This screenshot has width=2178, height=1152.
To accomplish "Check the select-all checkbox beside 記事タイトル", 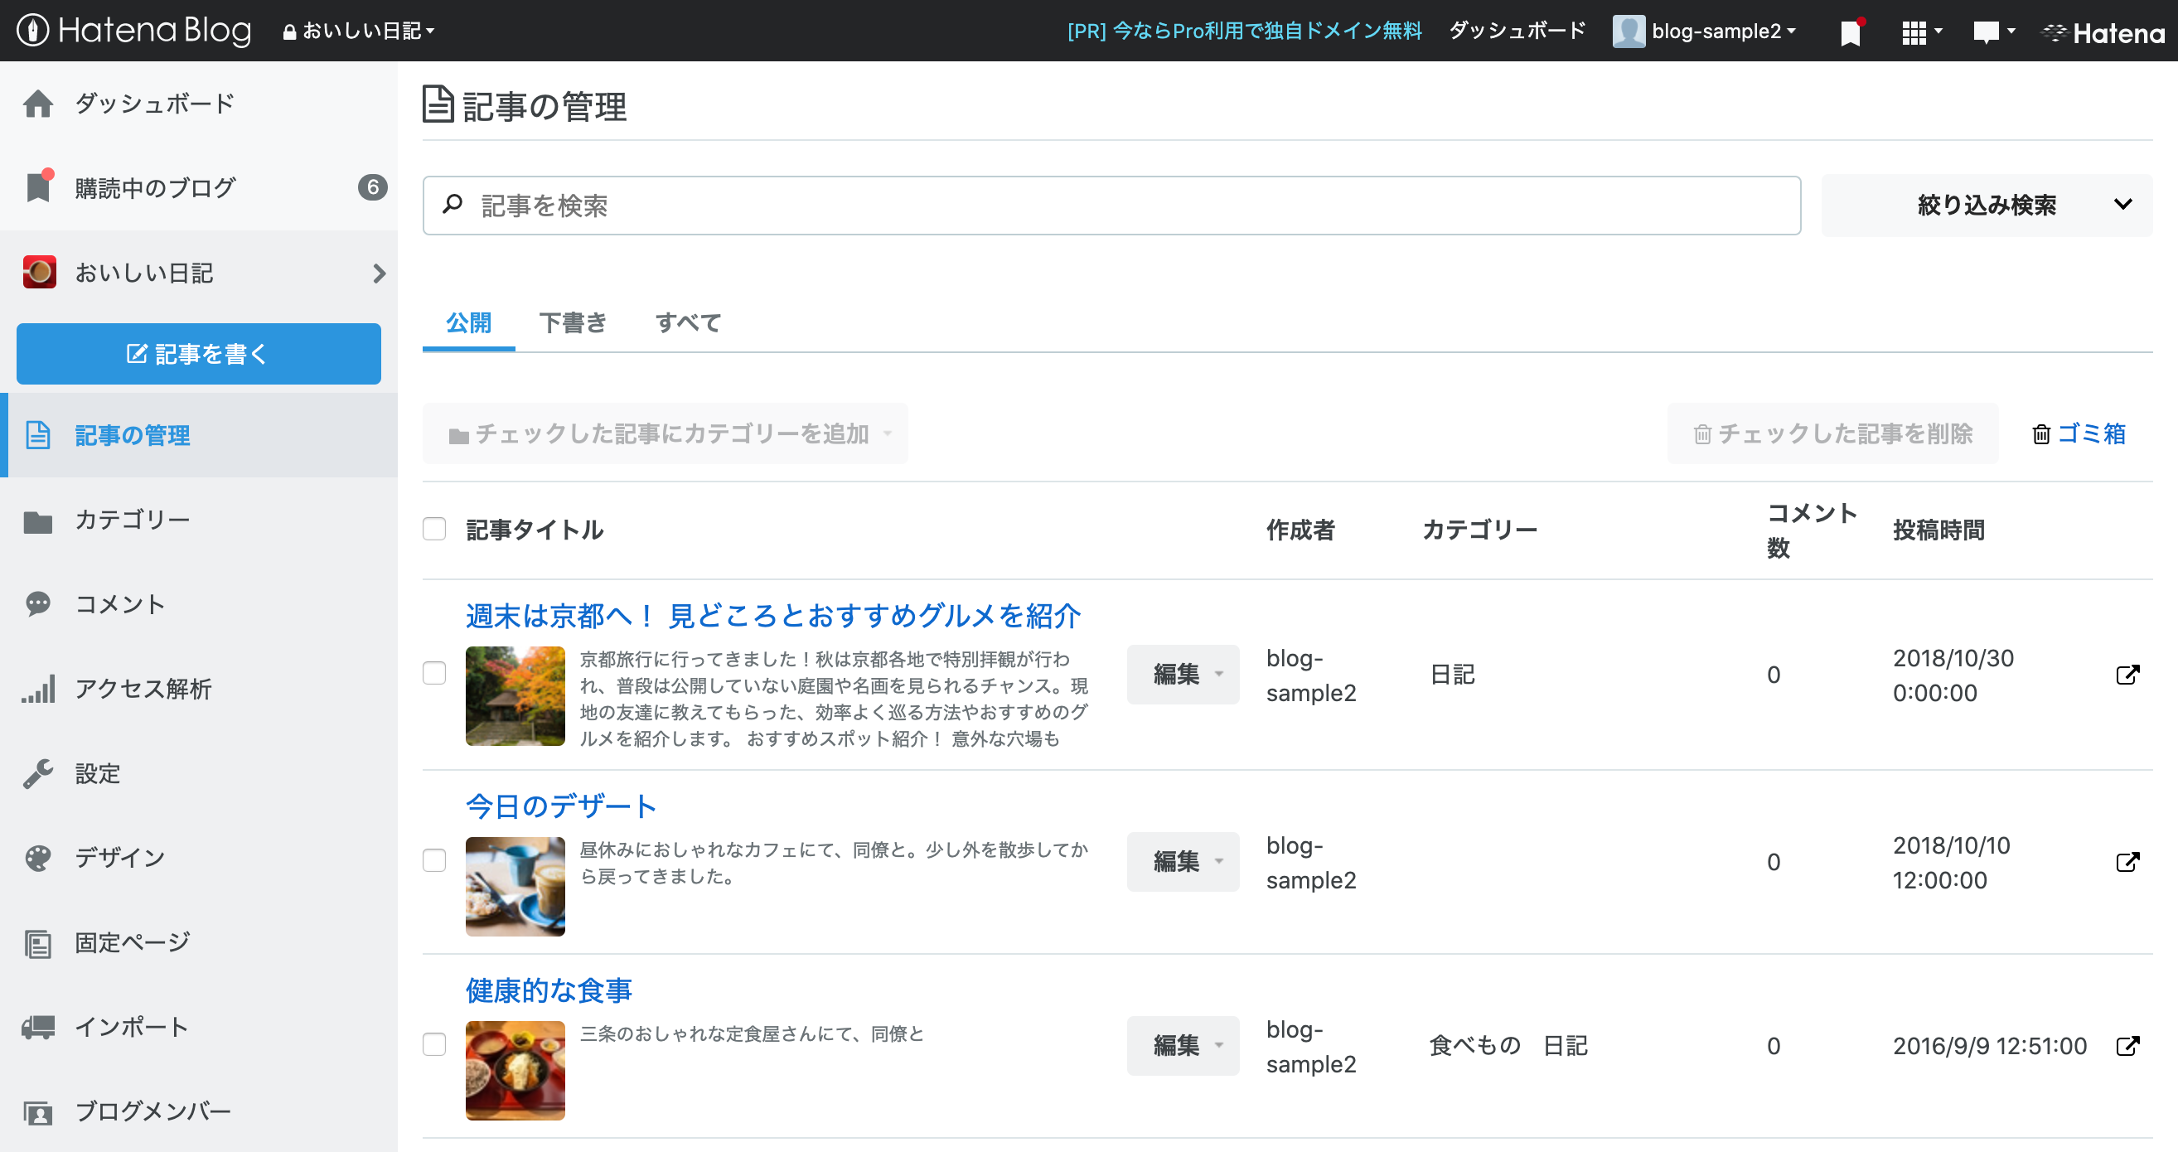I will click(434, 530).
